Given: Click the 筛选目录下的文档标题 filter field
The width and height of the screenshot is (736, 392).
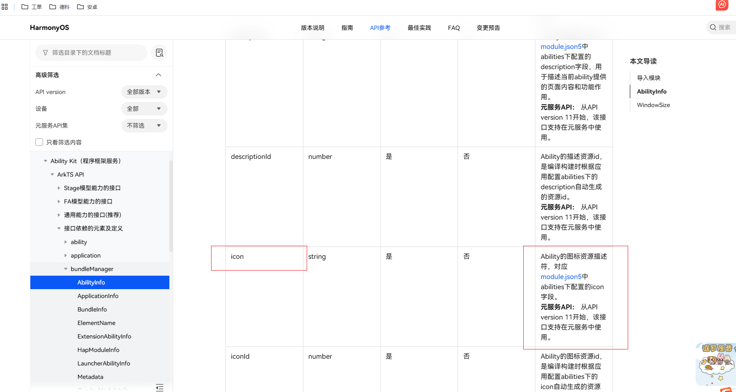Looking at the screenshot, I should tap(91, 53).
